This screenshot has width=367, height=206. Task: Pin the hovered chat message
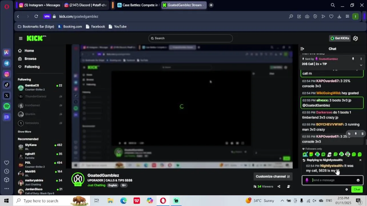click(x=356, y=134)
